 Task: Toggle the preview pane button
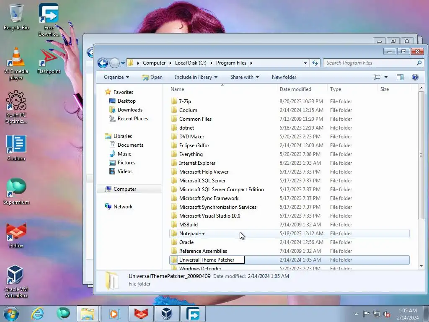(x=400, y=77)
